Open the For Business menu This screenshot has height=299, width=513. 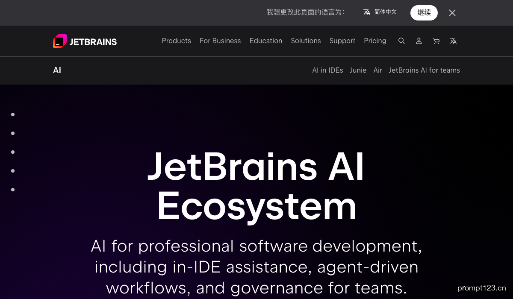(220, 41)
